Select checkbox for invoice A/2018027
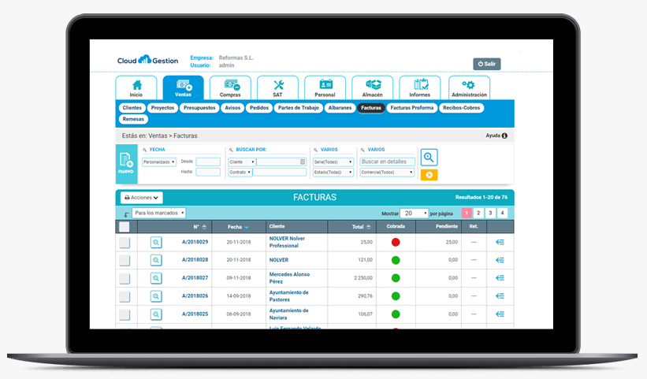Image resolution: width=647 pixels, height=379 pixels. coord(125,278)
